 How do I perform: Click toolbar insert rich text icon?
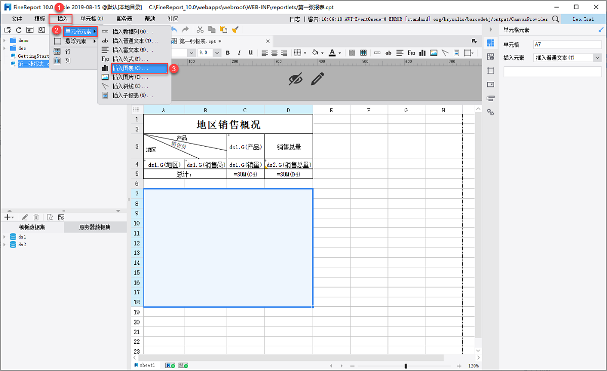[400, 53]
